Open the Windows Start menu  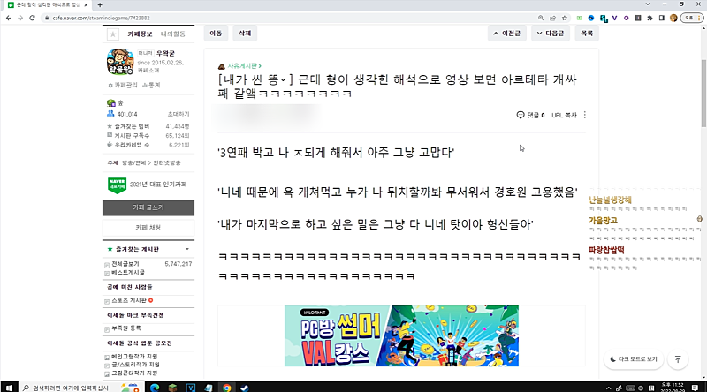[9, 387]
